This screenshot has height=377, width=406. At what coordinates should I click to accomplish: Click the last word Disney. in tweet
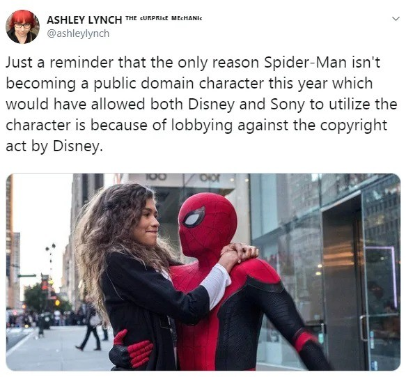tap(78, 146)
